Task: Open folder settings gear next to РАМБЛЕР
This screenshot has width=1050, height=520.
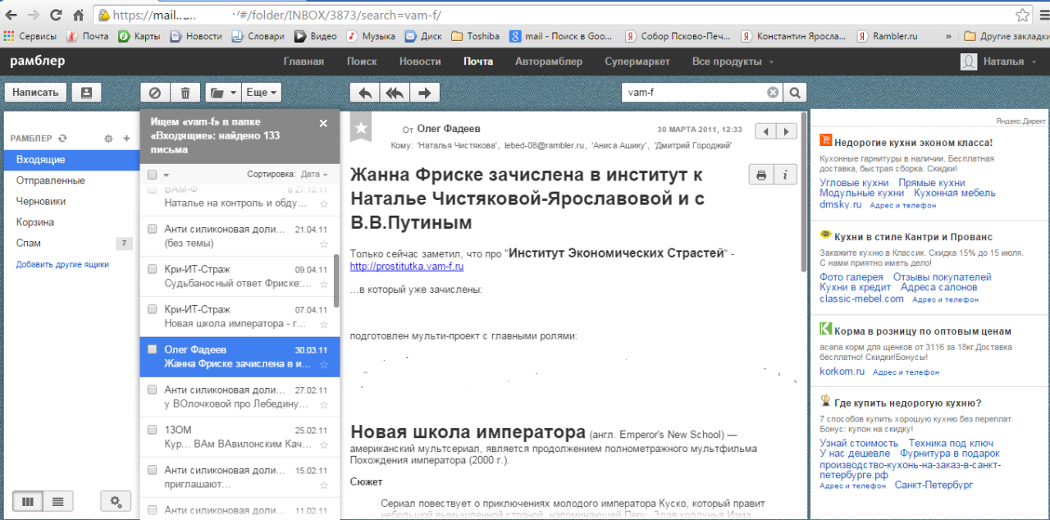Action: pyautogui.click(x=108, y=139)
